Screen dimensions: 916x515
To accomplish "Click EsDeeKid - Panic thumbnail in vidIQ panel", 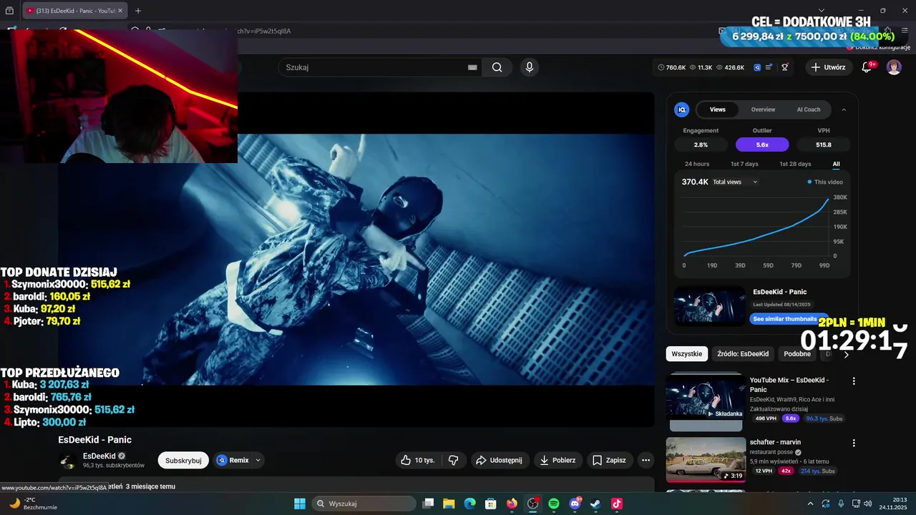I will click(710, 306).
